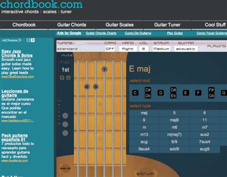
Task: Choose the maj chord type
Action: [144, 113]
